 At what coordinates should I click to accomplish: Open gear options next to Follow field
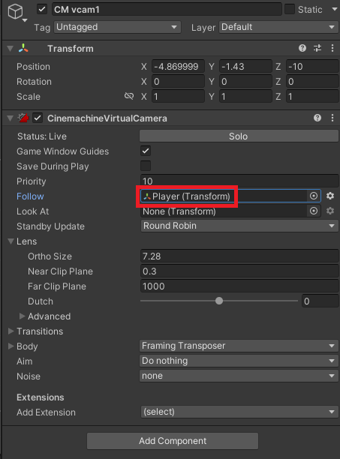[330, 196]
